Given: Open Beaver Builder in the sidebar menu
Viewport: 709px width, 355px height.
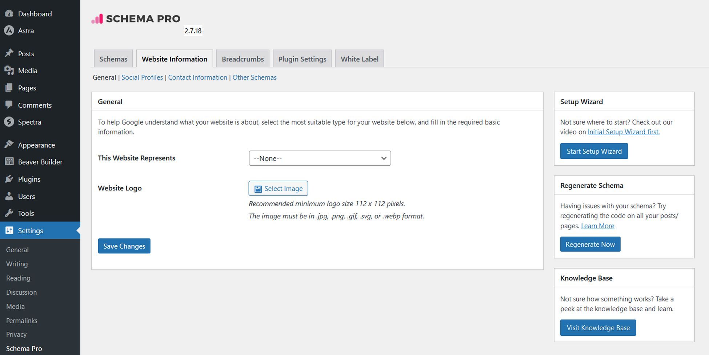Looking at the screenshot, I should click(x=40, y=162).
